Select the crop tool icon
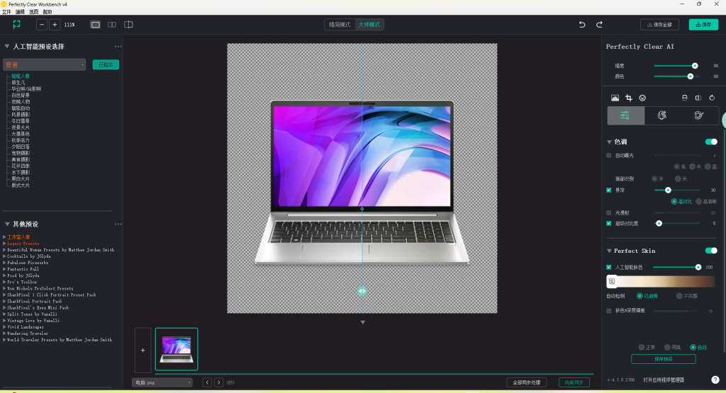 (628, 98)
